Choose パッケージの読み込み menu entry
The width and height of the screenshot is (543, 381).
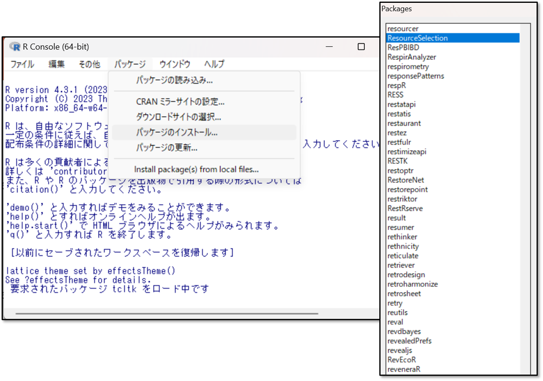[x=174, y=80]
